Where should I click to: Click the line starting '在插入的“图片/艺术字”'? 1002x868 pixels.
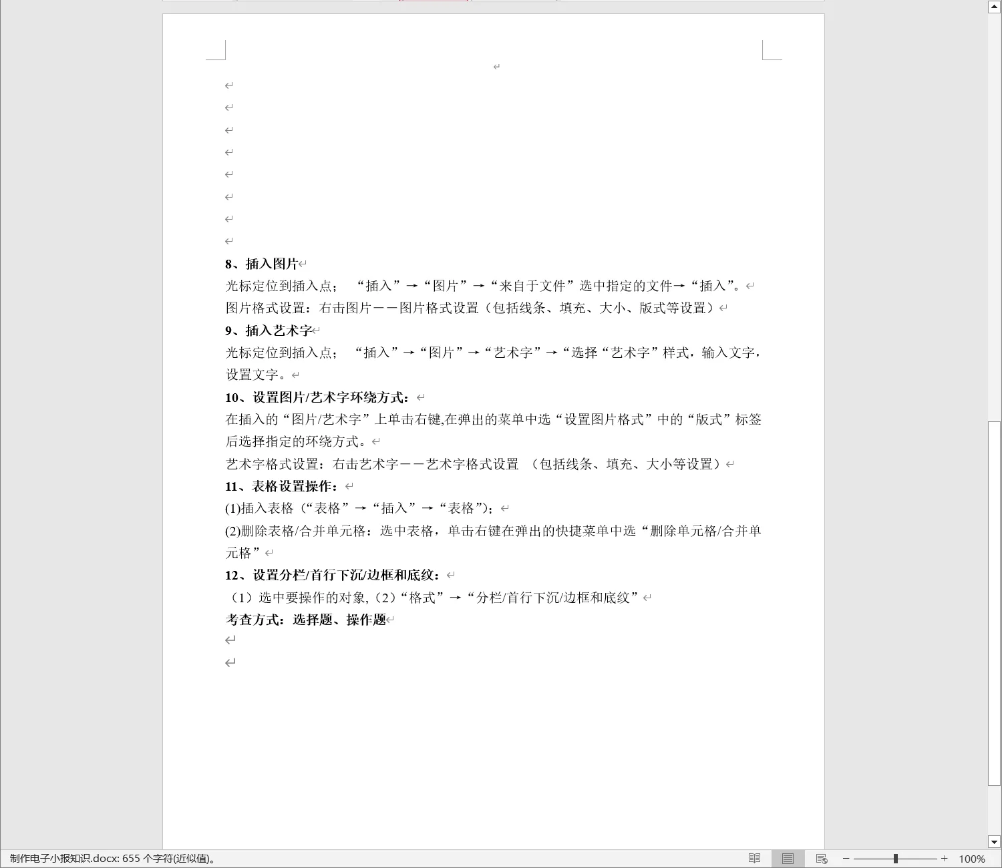[494, 419]
